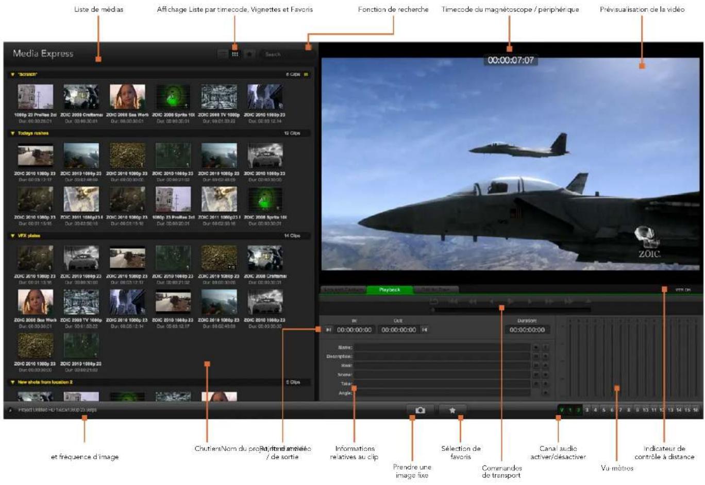Click the "14 Clips" count on VFX plates bin

point(292,236)
